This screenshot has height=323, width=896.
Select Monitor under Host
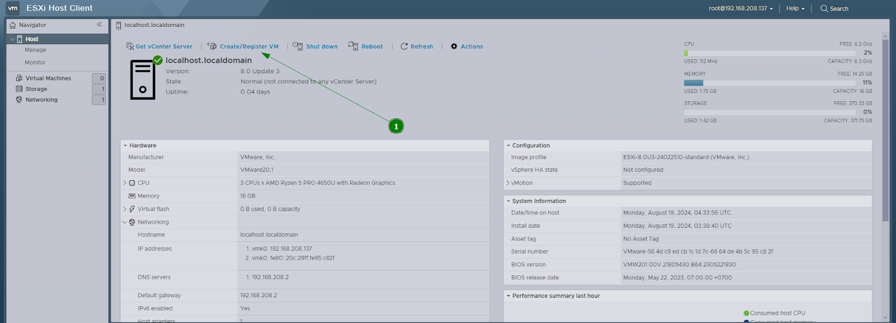(35, 63)
